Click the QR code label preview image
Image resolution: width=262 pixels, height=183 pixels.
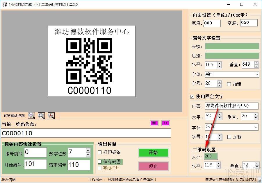tap(92, 61)
